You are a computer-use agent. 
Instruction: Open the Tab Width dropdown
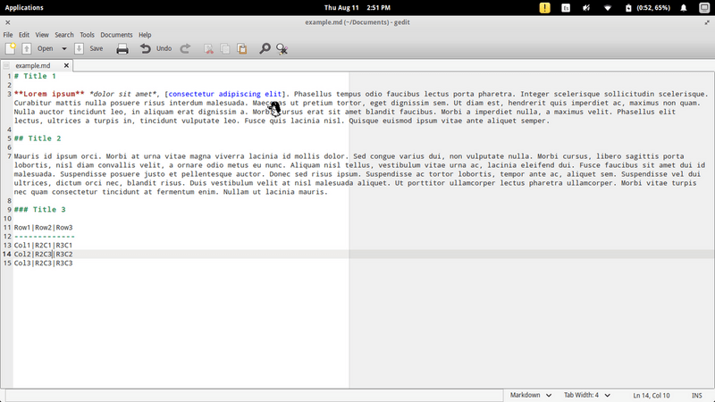[587, 395]
